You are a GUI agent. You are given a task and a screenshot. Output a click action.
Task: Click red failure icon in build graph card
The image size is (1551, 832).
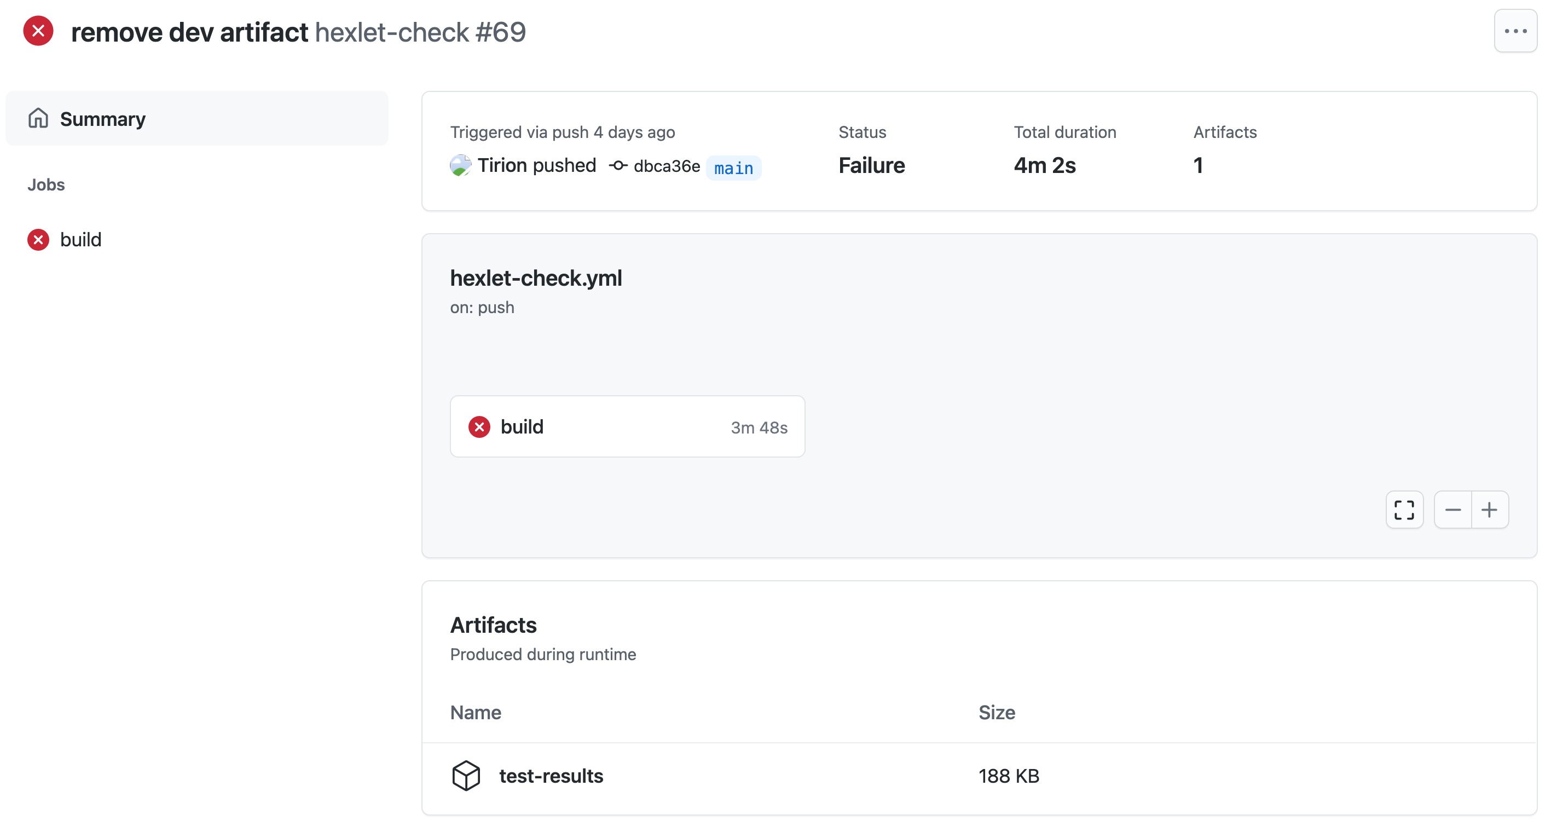(x=479, y=427)
